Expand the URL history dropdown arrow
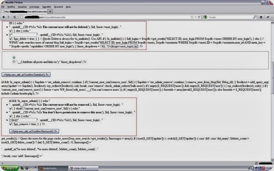This screenshot has width=274, height=171. [x=195, y=17]
